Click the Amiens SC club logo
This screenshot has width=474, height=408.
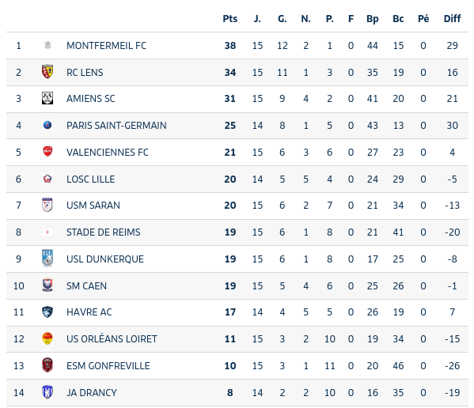pyautogui.click(x=47, y=98)
